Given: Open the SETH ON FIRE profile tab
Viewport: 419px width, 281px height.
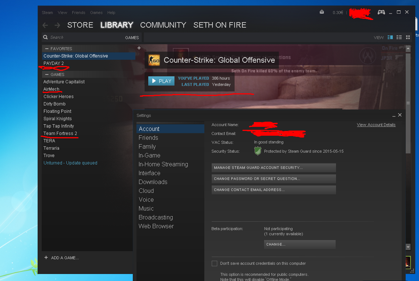Looking at the screenshot, I should 220,25.
